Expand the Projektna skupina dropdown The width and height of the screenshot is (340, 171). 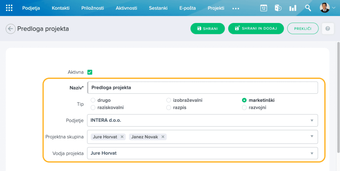coord(312,136)
